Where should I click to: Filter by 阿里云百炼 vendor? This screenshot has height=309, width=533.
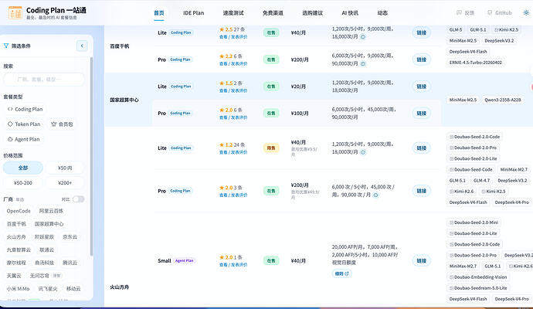click(x=51, y=211)
